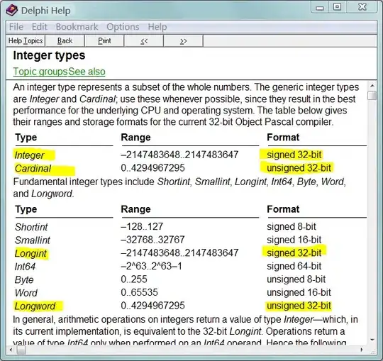This screenshot has width=383, height=361.
Task: Click the horizontal scrollbar right arrow
Action: coord(362,350)
